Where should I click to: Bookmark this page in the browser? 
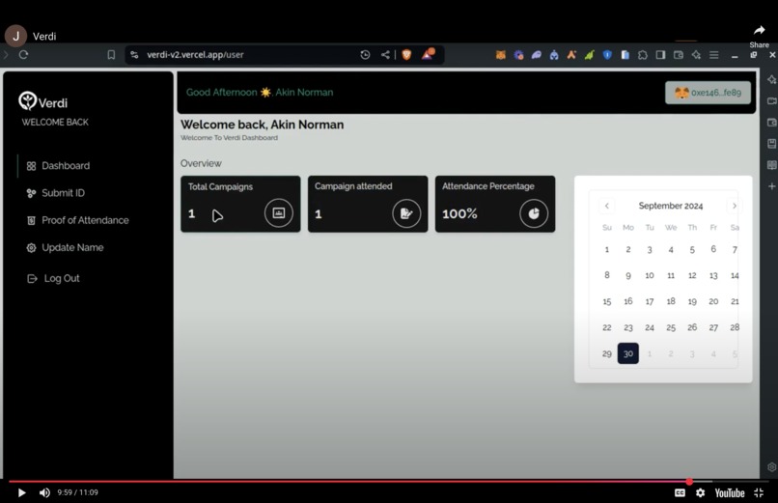[x=111, y=55]
